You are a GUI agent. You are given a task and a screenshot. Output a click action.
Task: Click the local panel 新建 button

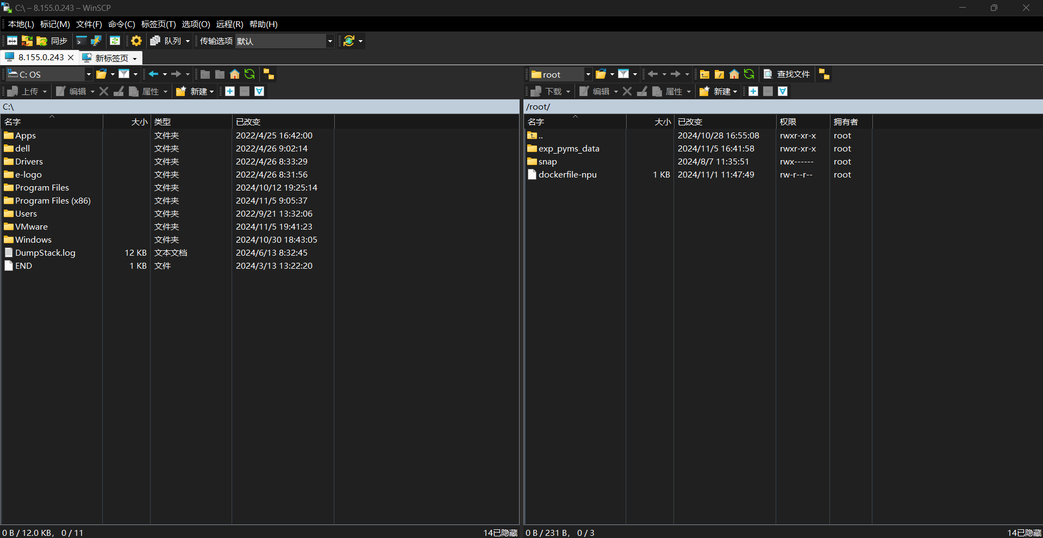[195, 91]
